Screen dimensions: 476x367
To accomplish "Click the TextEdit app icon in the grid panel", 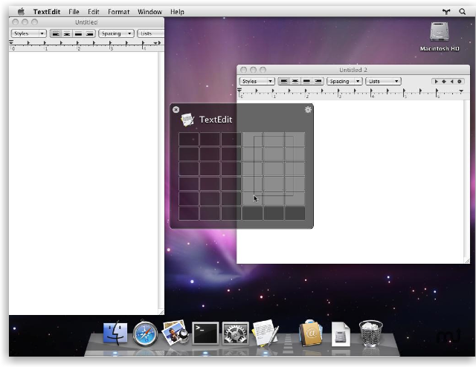I will point(187,120).
